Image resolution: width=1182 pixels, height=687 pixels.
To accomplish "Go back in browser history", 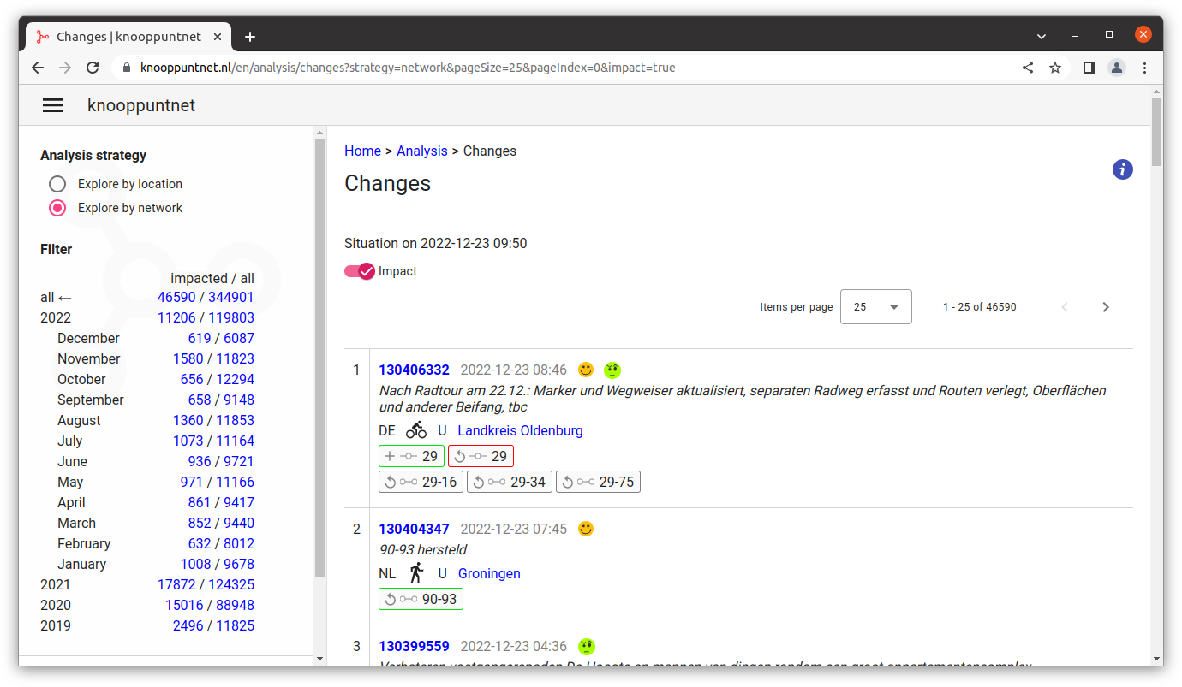I will click(x=38, y=68).
